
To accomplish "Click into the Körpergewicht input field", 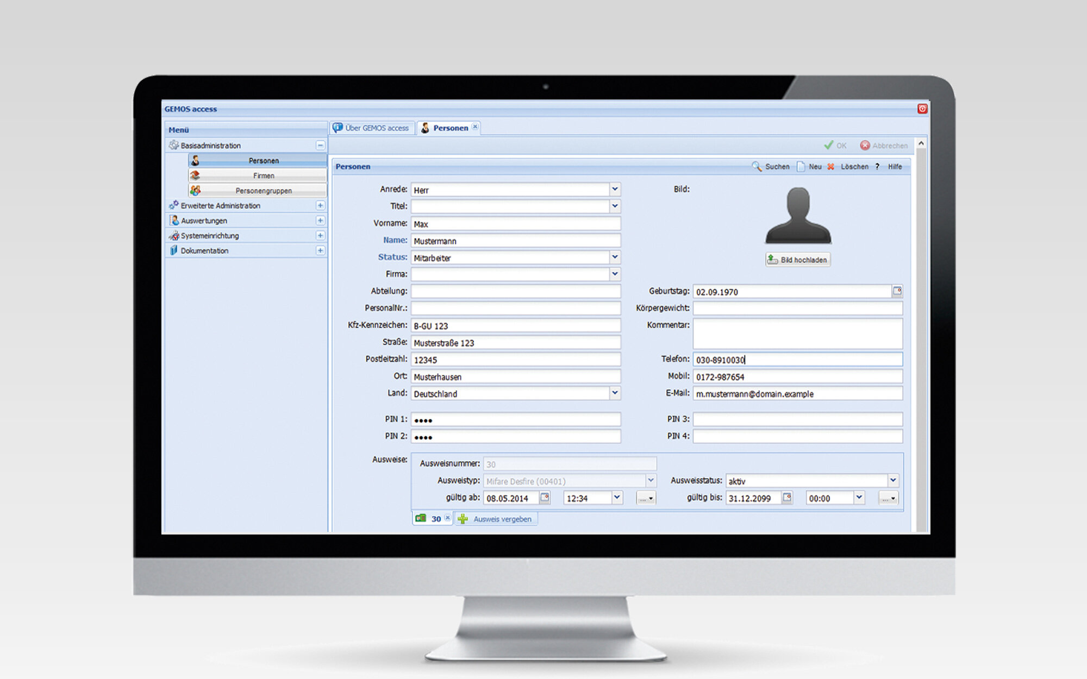I will pyautogui.click(x=797, y=309).
